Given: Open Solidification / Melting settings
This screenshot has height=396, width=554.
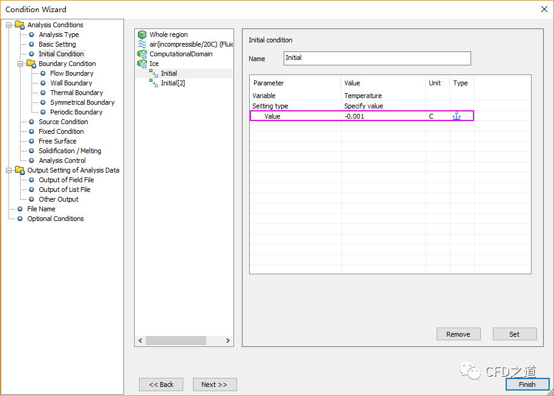Looking at the screenshot, I should coord(70,151).
